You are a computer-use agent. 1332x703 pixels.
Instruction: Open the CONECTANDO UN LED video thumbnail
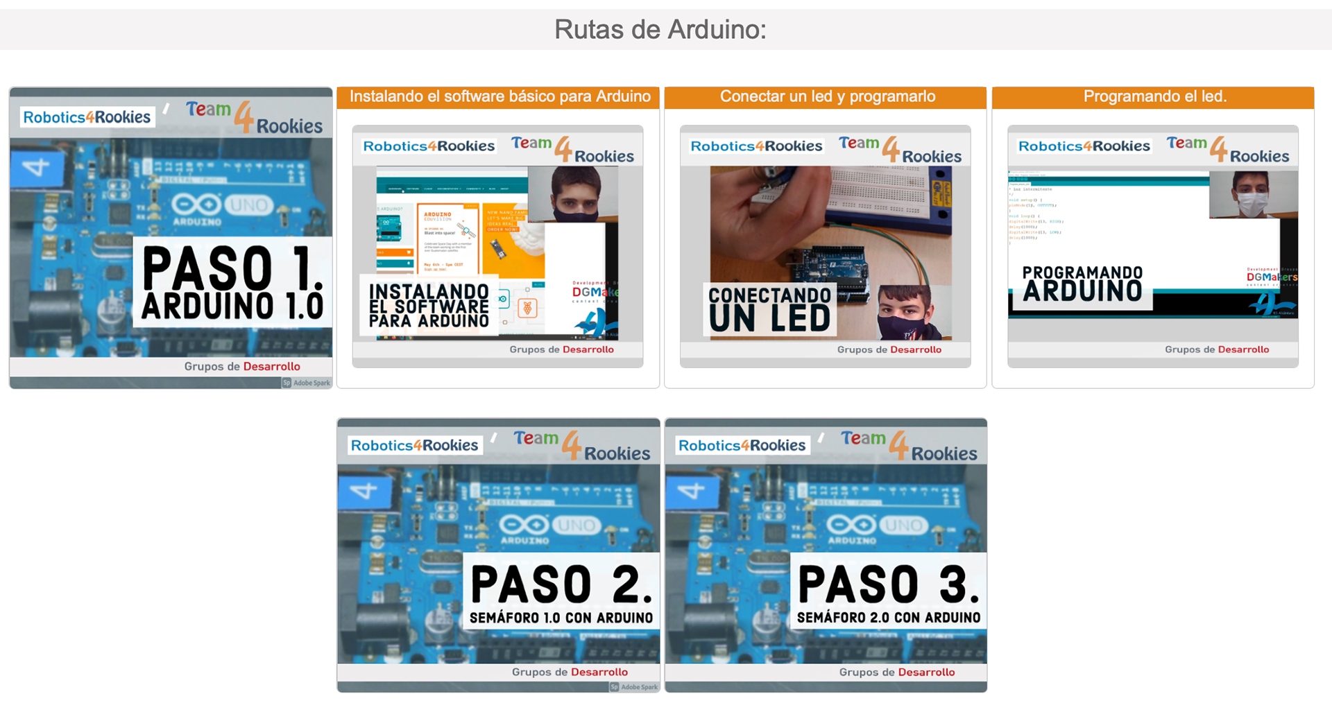(825, 246)
